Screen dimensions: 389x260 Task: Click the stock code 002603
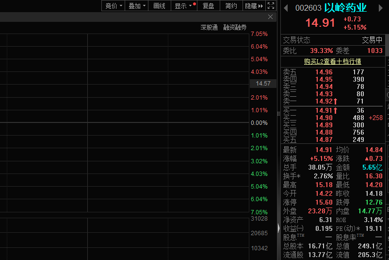pos(308,8)
